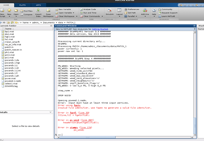This screenshot has height=141, width=204.
Task: Expand the Current Folder panel actions menu
Action: coord(51,26)
